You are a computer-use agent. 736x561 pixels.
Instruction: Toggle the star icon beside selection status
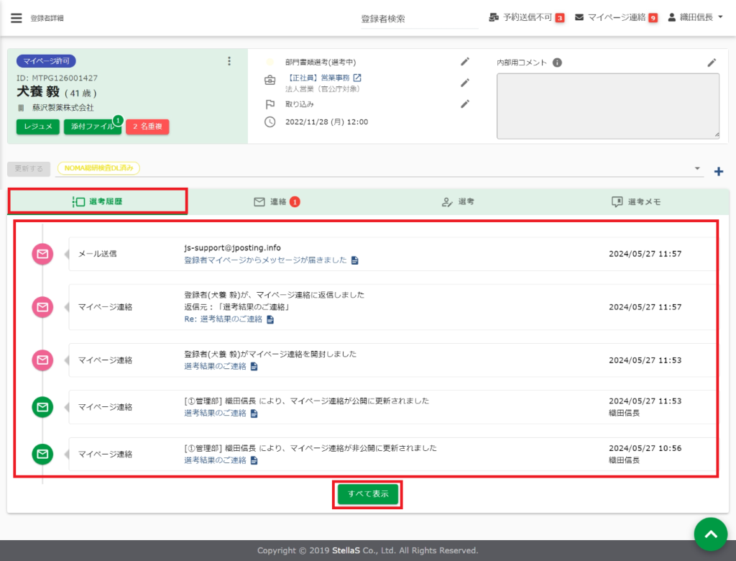pos(270,62)
